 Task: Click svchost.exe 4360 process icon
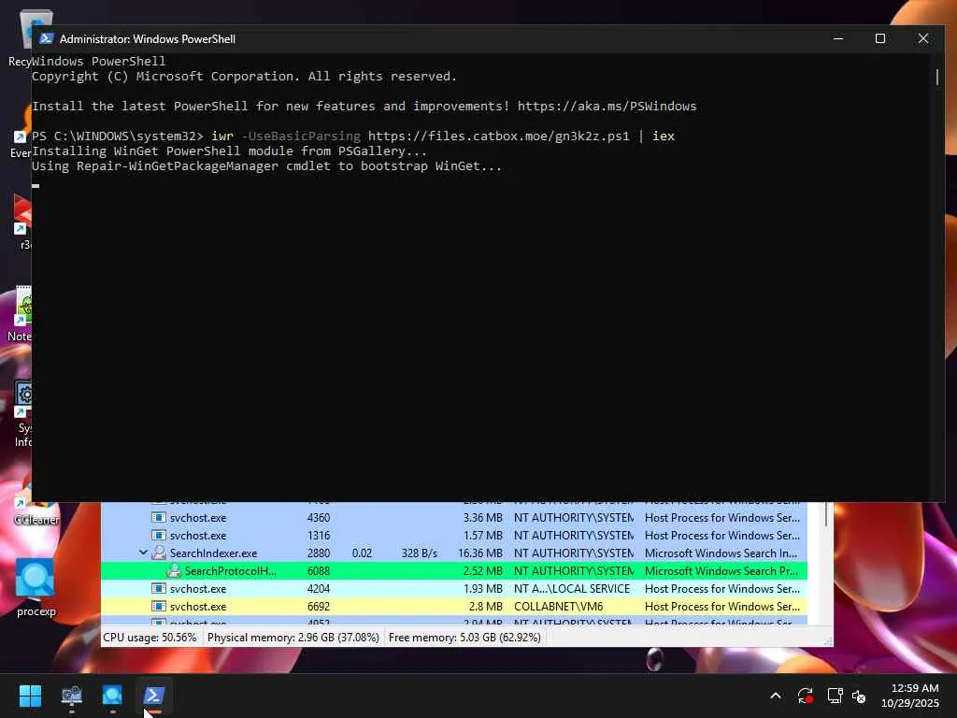point(158,518)
